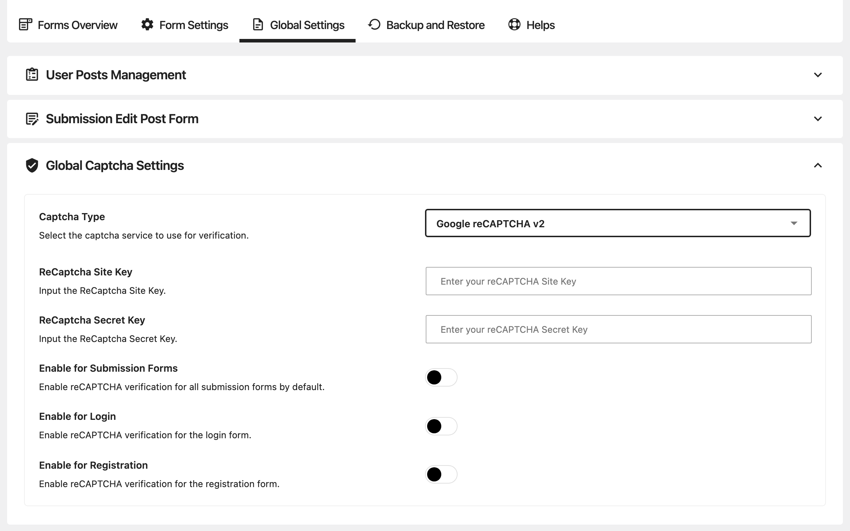Collapse Global Captcha Settings using its chevron
The height and width of the screenshot is (531, 850).
(x=818, y=165)
